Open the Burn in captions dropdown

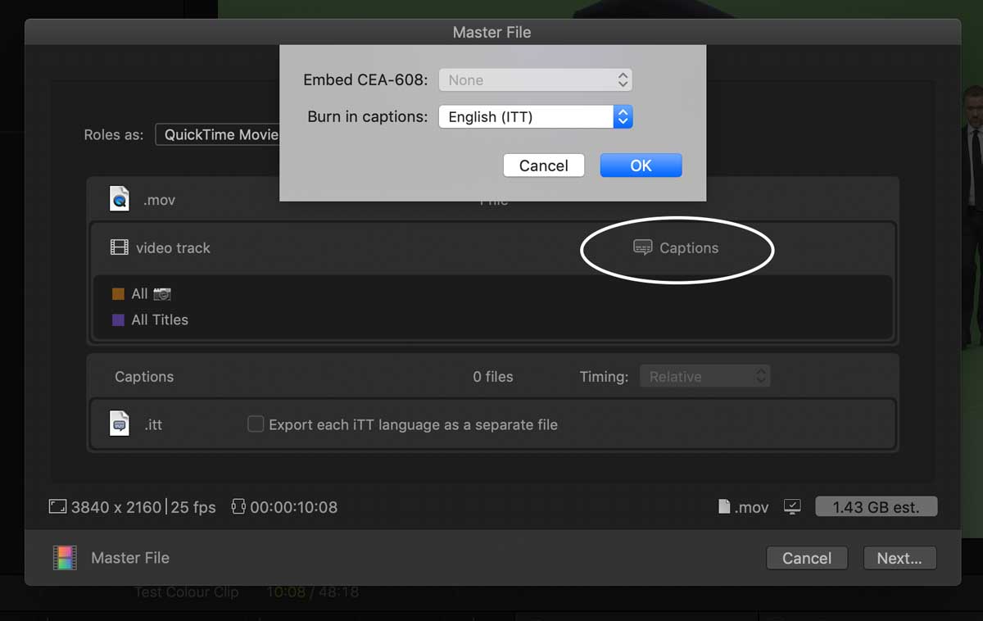point(536,116)
